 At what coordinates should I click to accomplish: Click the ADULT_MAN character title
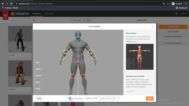(x=142, y=20)
